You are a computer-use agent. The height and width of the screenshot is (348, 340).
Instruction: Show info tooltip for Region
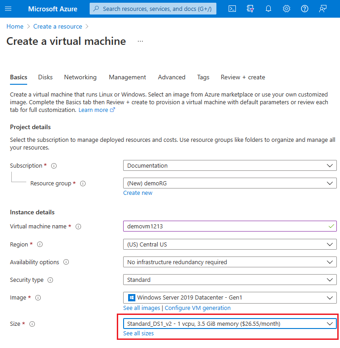tap(40, 244)
